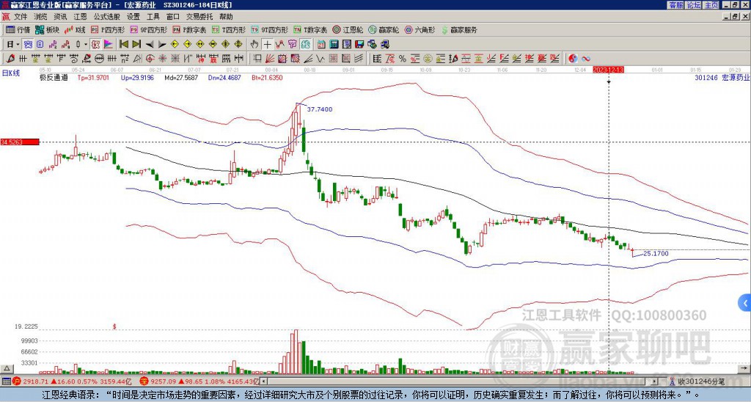Open the 帮助 menu
This screenshot has width=751, height=402.
point(226,17)
